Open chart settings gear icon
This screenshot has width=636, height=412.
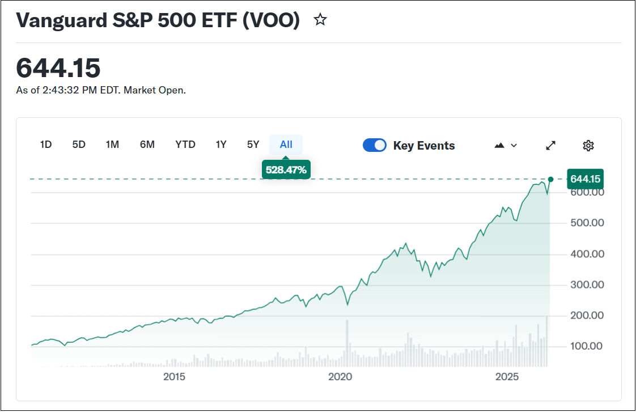coord(588,146)
